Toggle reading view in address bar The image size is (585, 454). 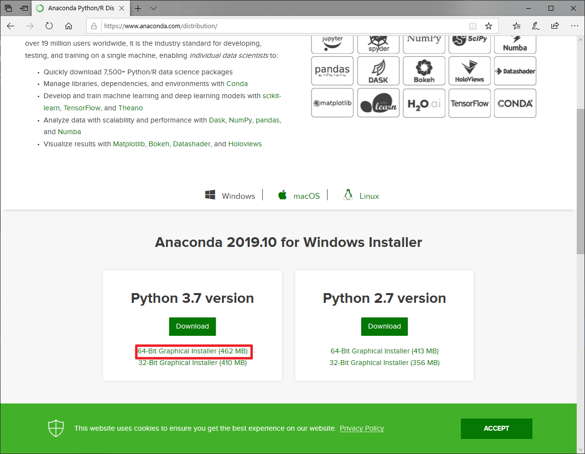tap(473, 26)
